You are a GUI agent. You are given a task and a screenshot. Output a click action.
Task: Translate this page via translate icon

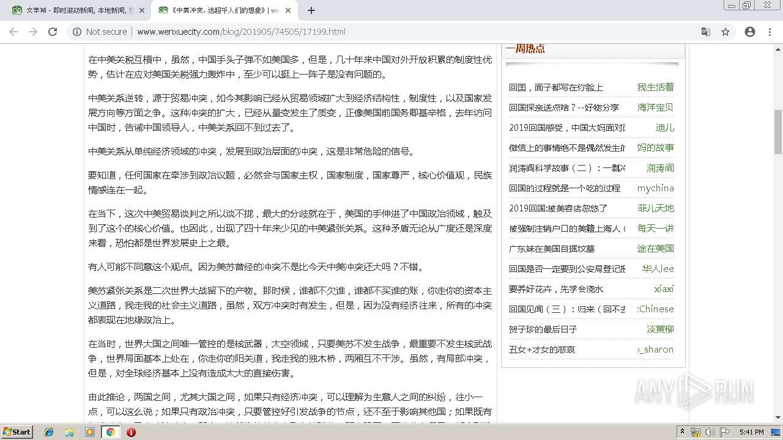click(706, 32)
